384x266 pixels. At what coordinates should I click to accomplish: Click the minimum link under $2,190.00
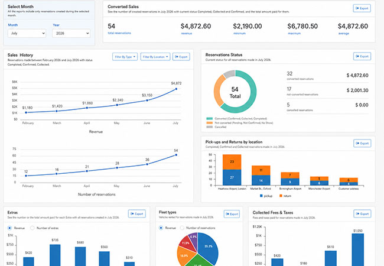point(239,33)
